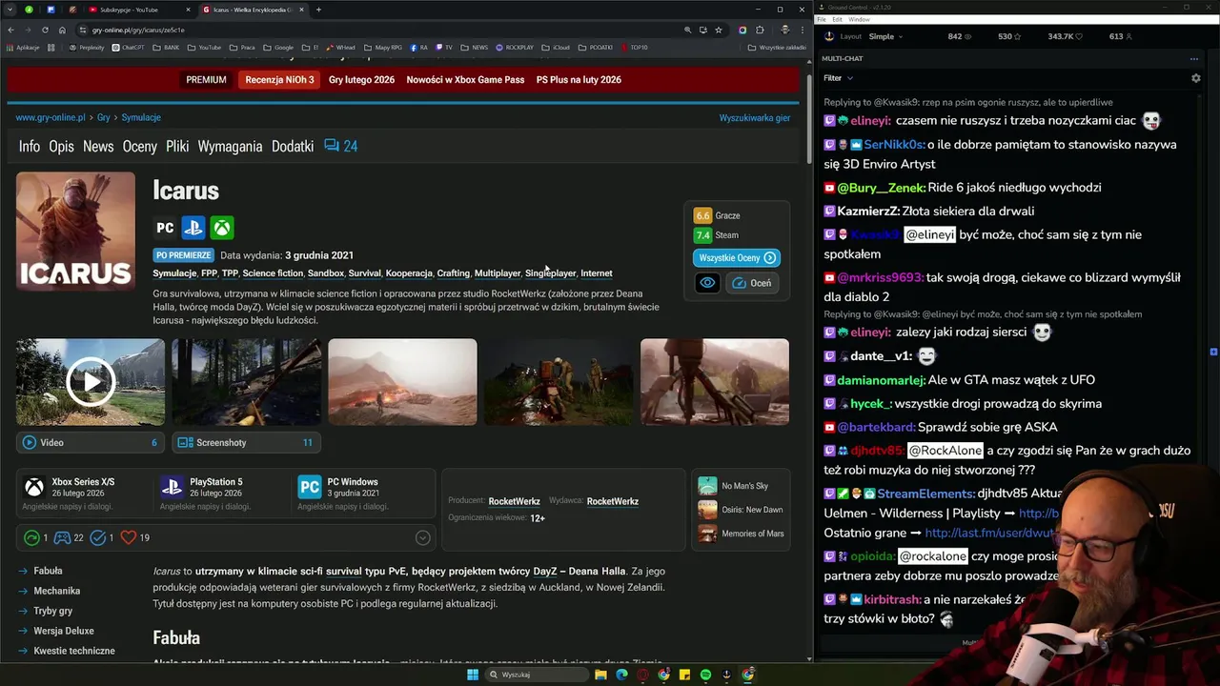Open Recenzja NiOh 3 banner link
The width and height of the screenshot is (1220, 686).
[x=279, y=80]
